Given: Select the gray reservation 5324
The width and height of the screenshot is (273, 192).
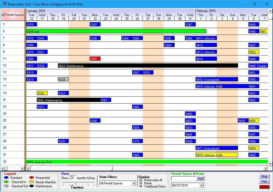Looking at the screenshot, I should pyautogui.click(x=63, y=79).
